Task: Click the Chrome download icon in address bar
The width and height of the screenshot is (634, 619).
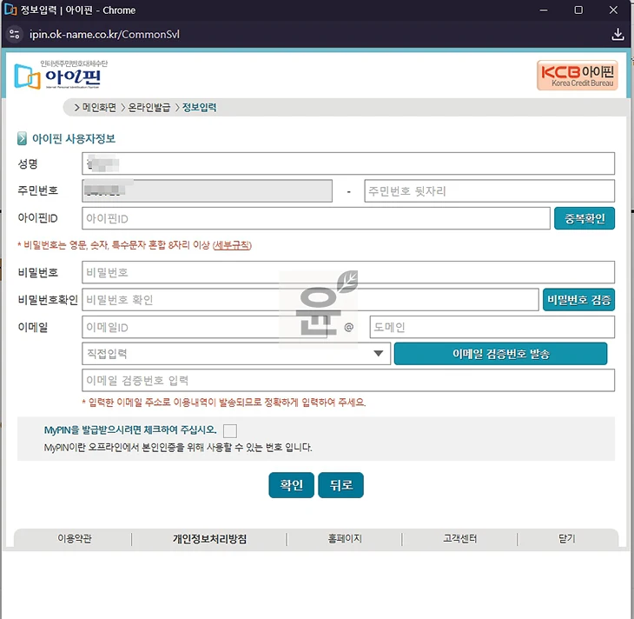Action: click(618, 35)
